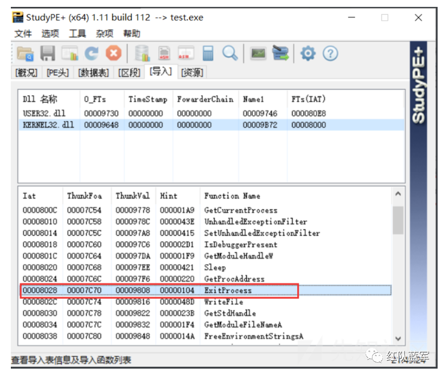Image resolution: width=444 pixels, height=376 pixels.
Task: Switch to the [PE头] tab
Action: click(x=58, y=73)
